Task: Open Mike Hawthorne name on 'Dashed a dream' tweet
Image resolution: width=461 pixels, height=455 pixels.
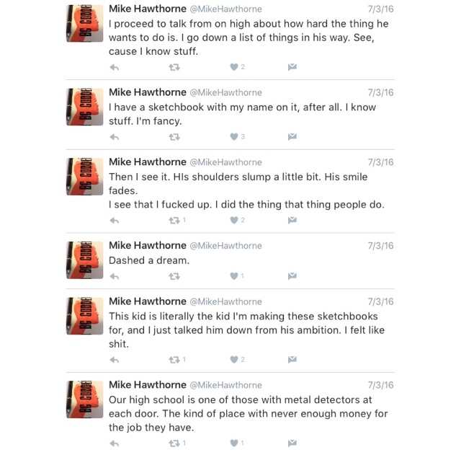Action: (x=148, y=245)
